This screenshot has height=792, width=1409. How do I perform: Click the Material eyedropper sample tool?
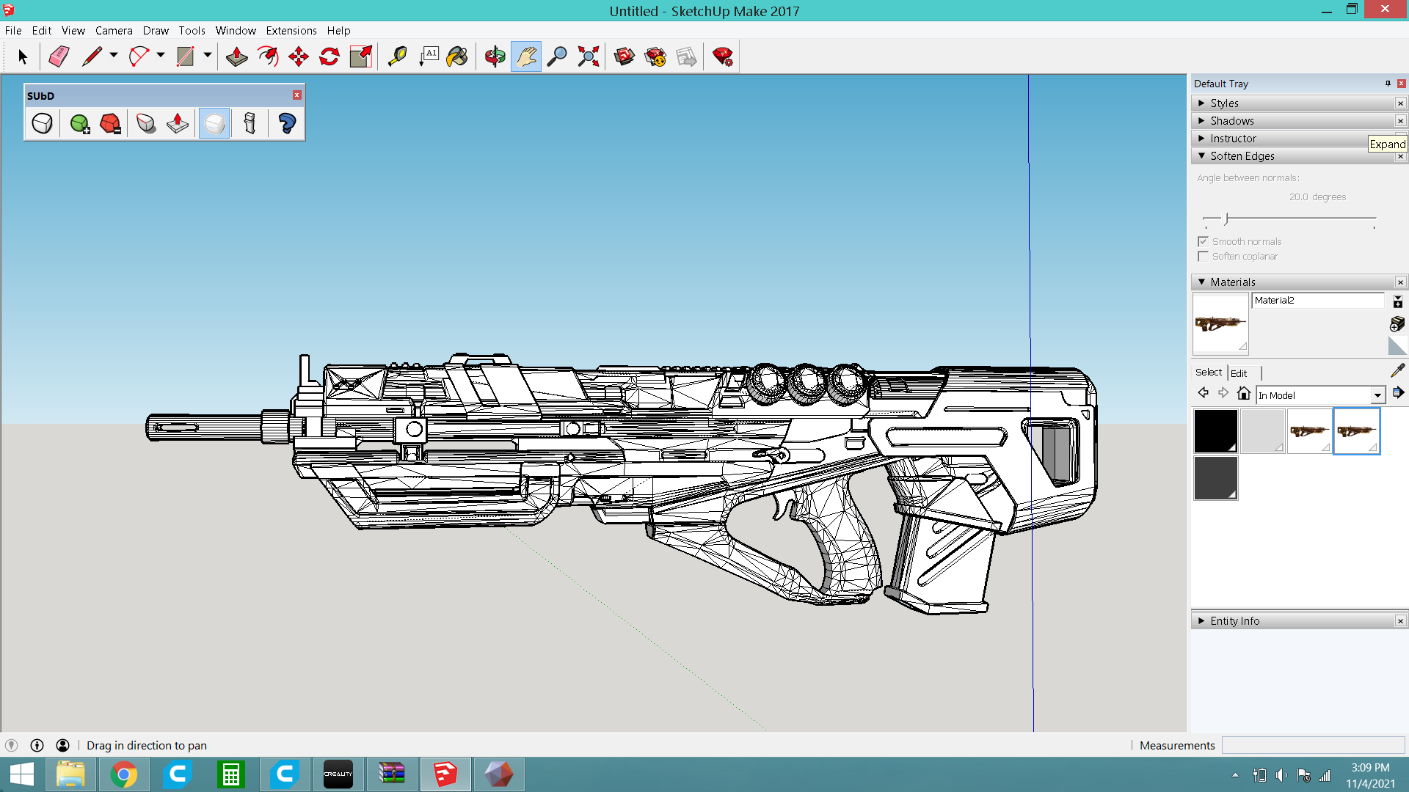tap(1397, 371)
